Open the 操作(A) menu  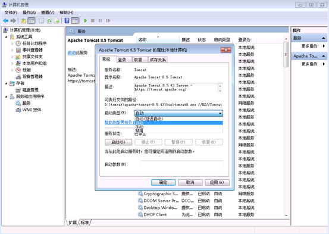[29, 13]
